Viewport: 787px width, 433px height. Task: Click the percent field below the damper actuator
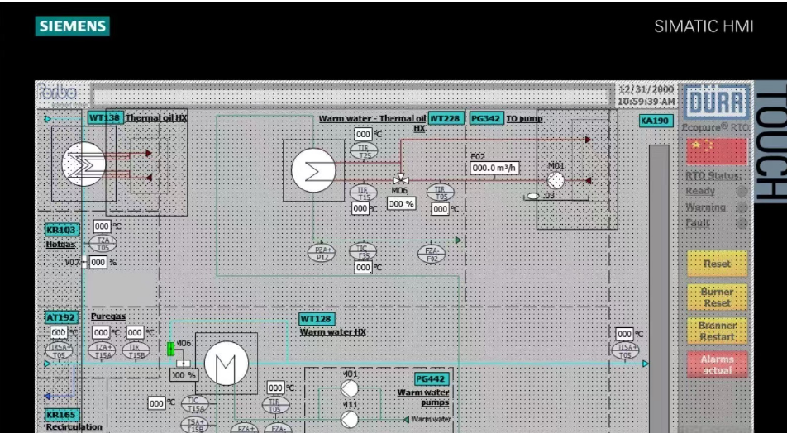tap(184, 375)
